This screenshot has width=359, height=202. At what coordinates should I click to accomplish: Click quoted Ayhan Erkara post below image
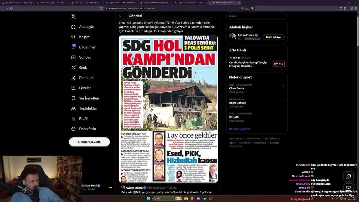coord(168,189)
